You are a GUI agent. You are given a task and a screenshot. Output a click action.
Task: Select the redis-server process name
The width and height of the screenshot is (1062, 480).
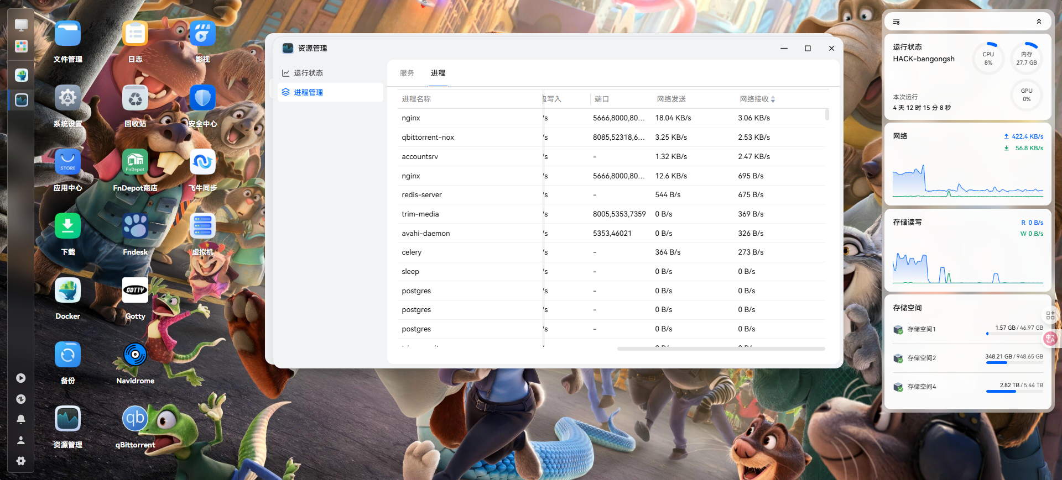tap(421, 195)
